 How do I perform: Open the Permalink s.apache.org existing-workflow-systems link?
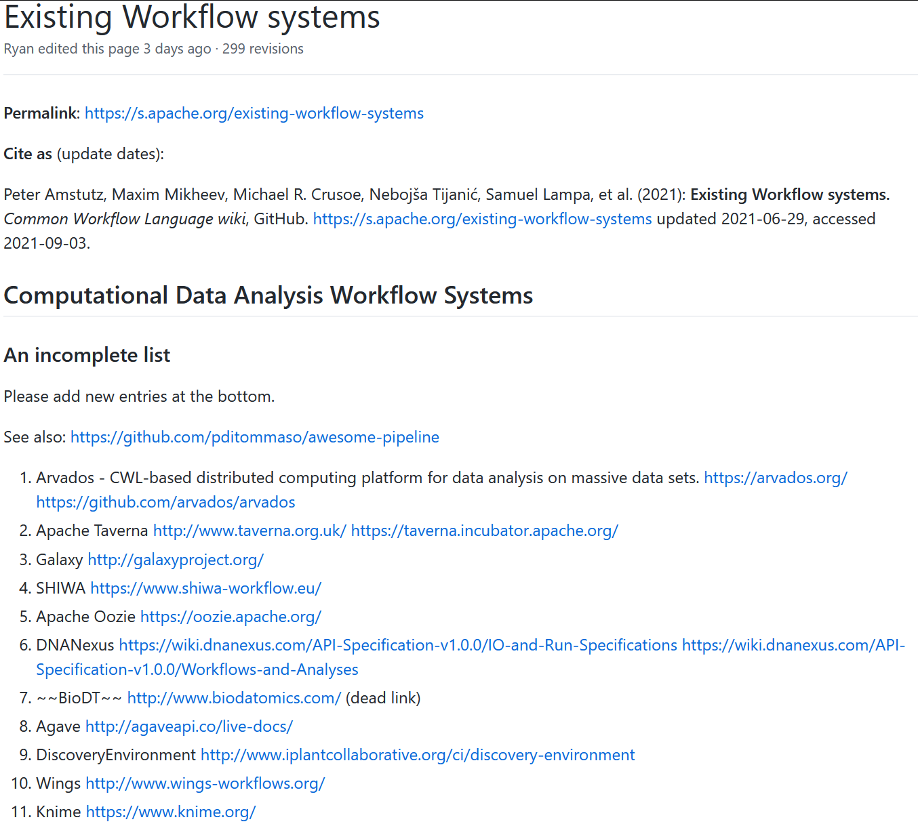click(254, 113)
